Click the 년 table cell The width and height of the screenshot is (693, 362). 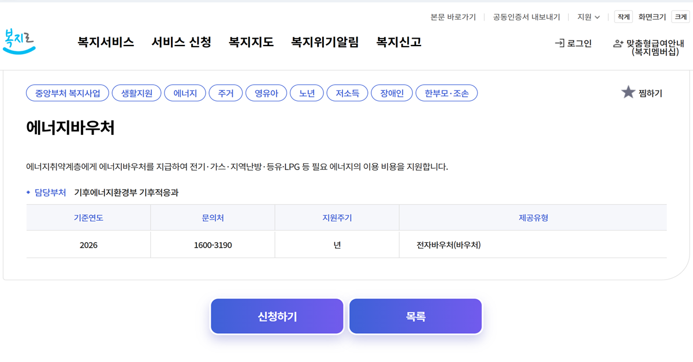(x=337, y=245)
